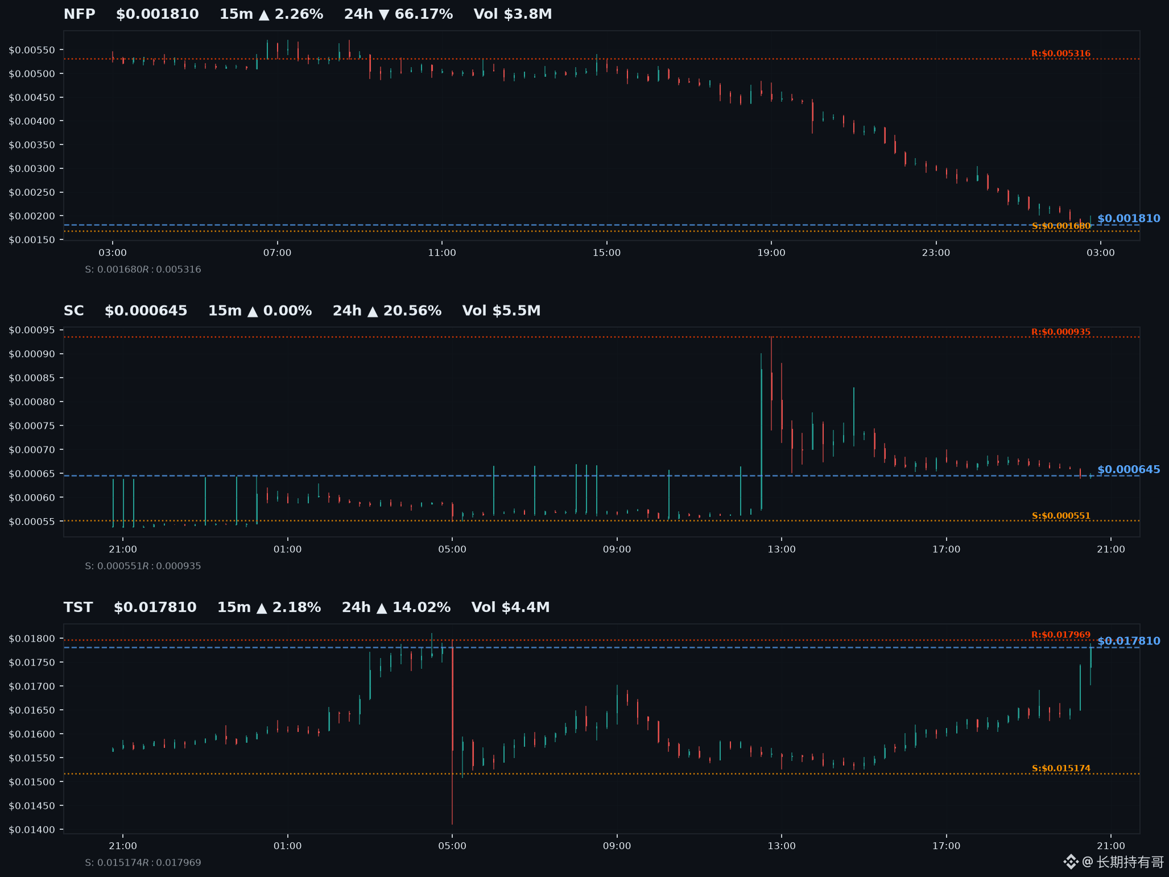Viewport: 1169px width, 877px height.
Task: Click the 11:00 time label on NFP chart
Action: pos(442,253)
